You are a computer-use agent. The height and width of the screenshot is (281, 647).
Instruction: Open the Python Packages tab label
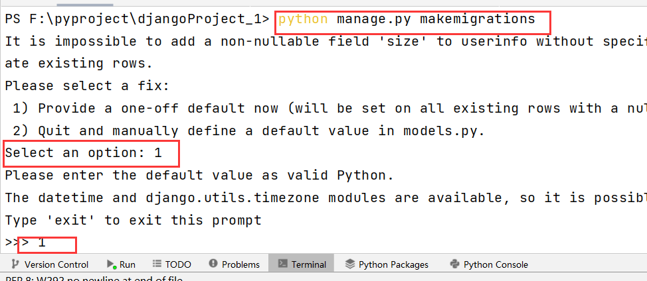tap(393, 264)
